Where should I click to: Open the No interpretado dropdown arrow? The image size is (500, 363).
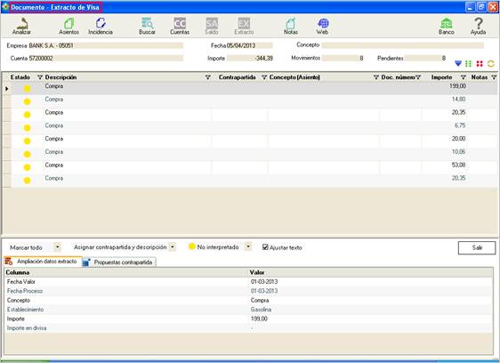[x=248, y=246]
